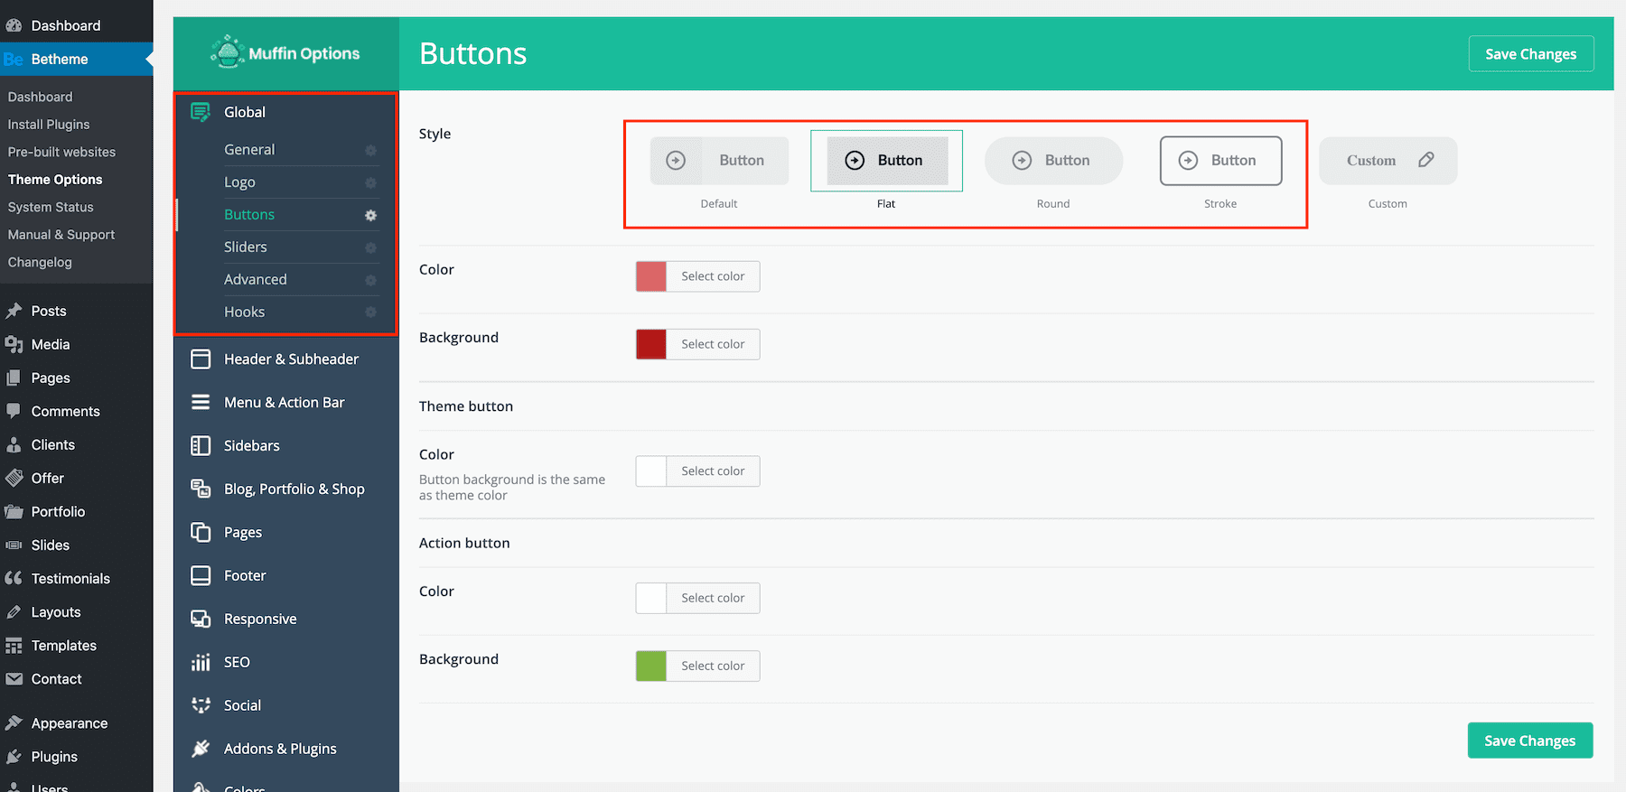
Task: Click the Sidebars panel icon
Action: point(201,446)
